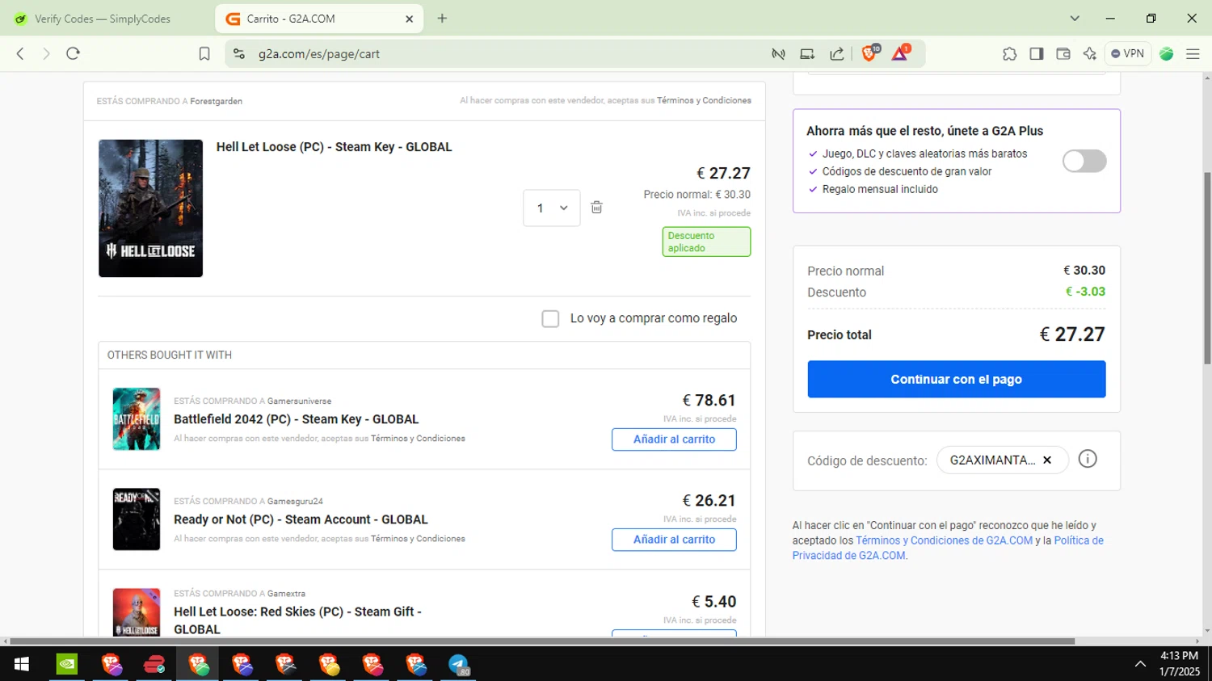Click the page vertical scrollbar thumb
This screenshot has height=681, width=1212.
click(1207, 268)
